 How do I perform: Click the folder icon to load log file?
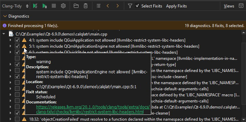click(76, 6)
